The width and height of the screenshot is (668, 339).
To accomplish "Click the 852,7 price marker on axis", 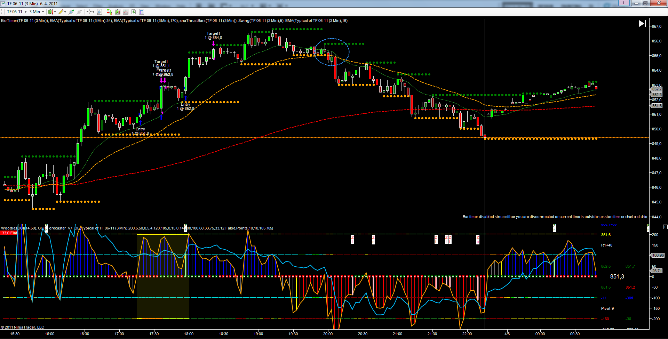I will coord(657,89).
